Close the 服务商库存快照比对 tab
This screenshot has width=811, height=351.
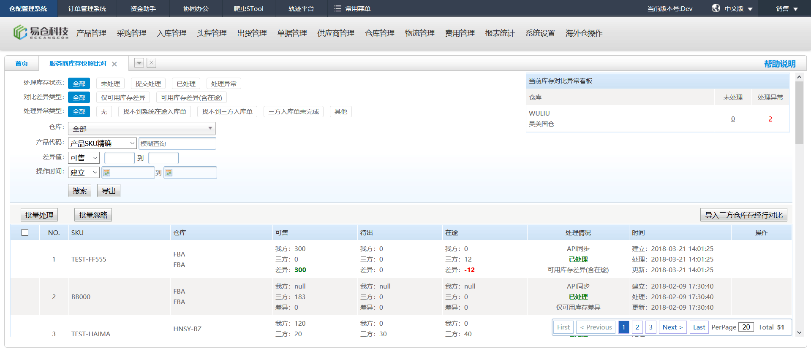tap(114, 64)
